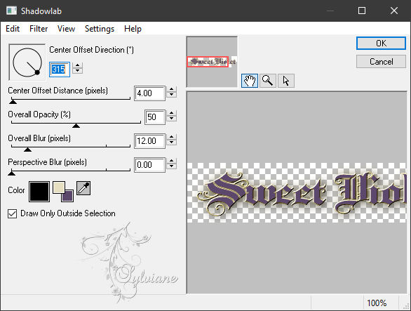
Task: Click the Cancel button
Action: click(x=381, y=62)
